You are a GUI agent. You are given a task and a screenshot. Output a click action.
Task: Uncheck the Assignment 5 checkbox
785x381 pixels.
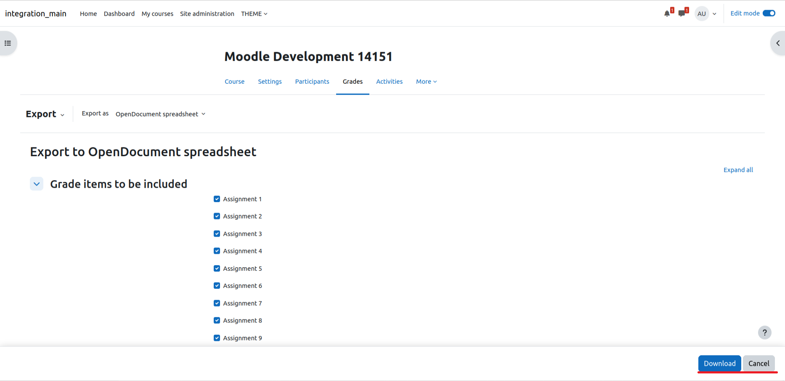tap(217, 268)
